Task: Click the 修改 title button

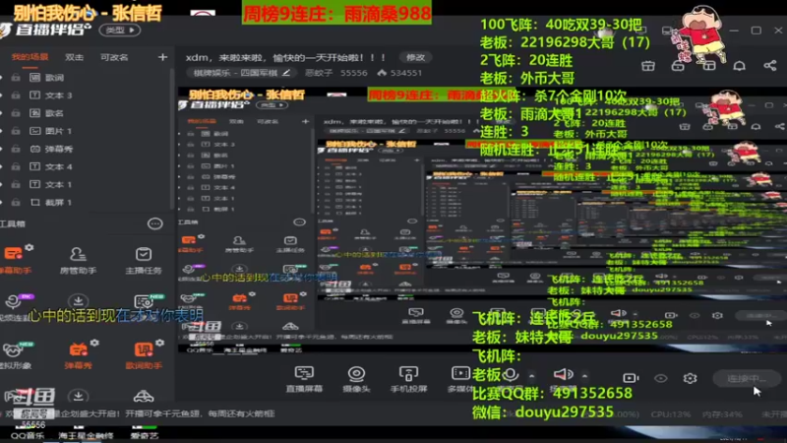Action: [x=415, y=57]
